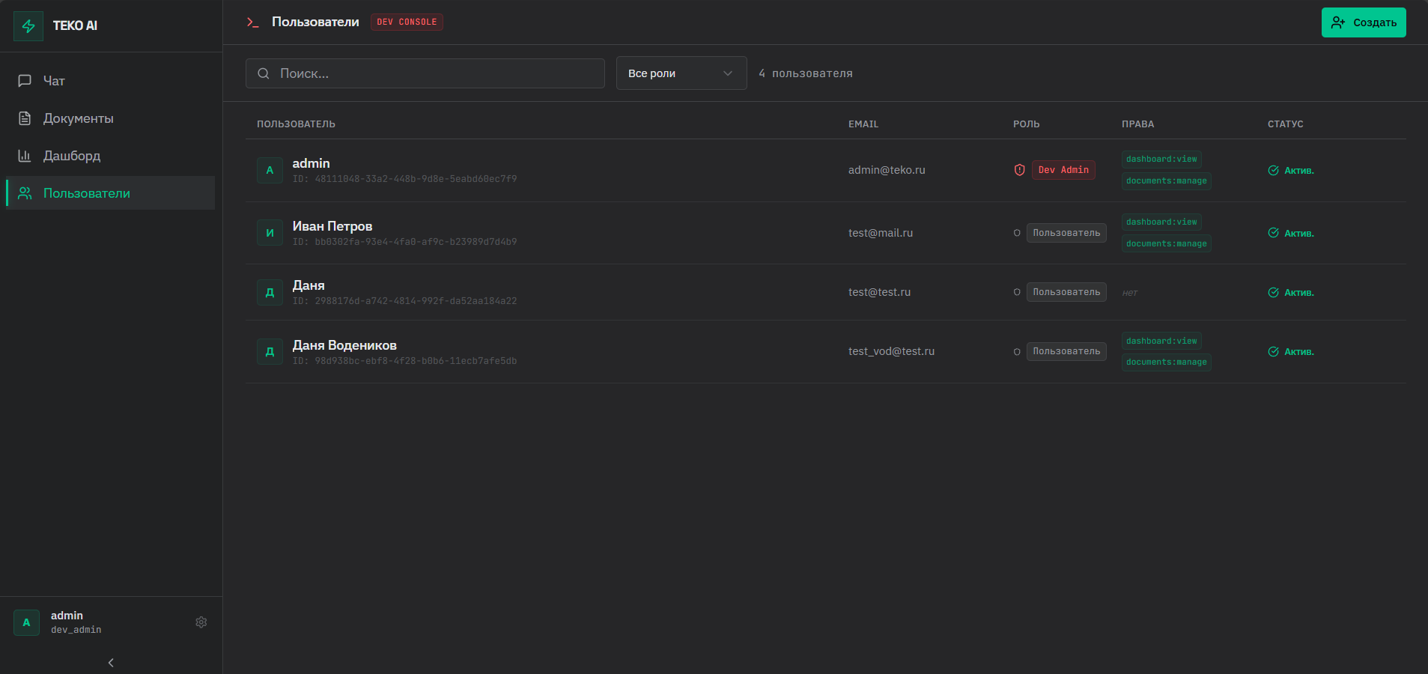This screenshot has width=1428, height=674.
Task: Click the avatar 'И' of Иван Петров
Action: point(270,233)
